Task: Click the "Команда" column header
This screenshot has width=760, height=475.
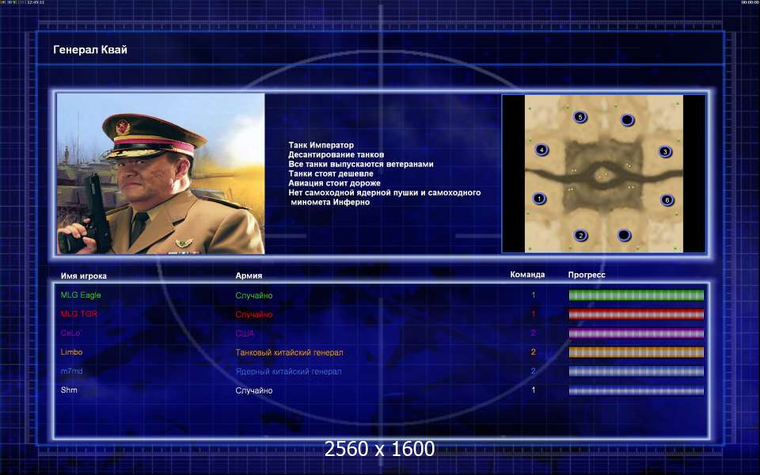Action: [527, 275]
